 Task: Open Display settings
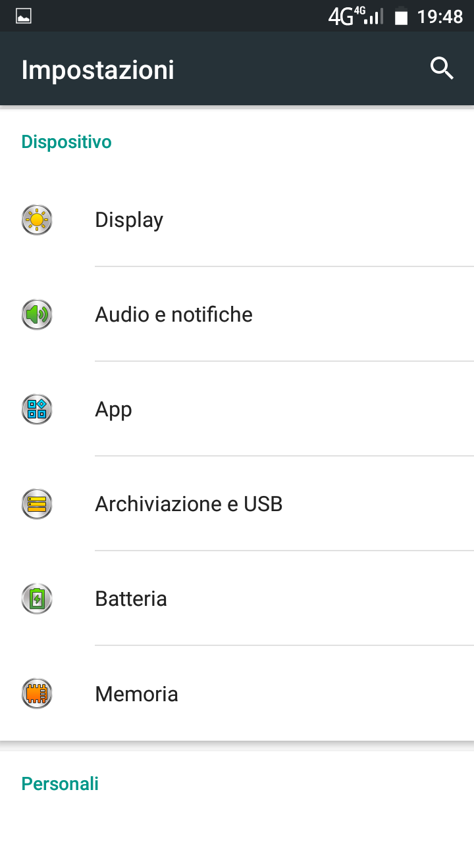click(x=129, y=220)
